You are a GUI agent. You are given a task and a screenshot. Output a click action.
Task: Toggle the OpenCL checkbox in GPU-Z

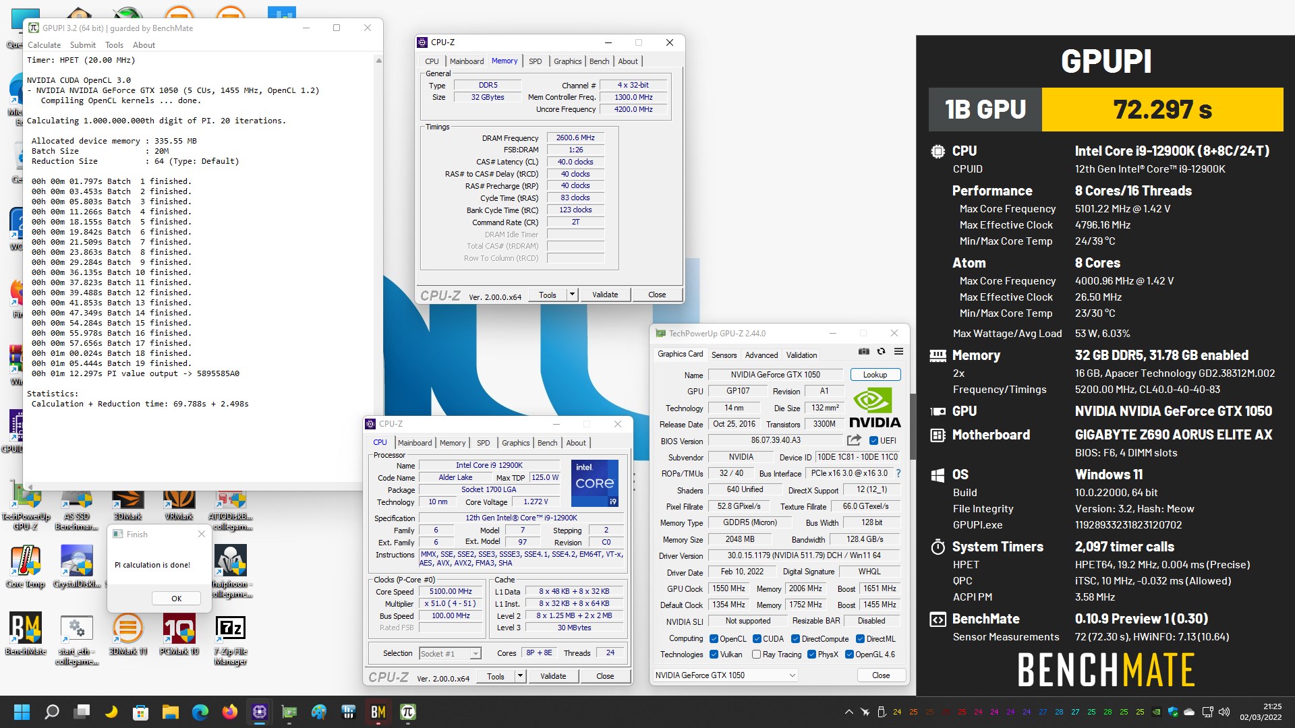pyautogui.click(x=714, y=639)
